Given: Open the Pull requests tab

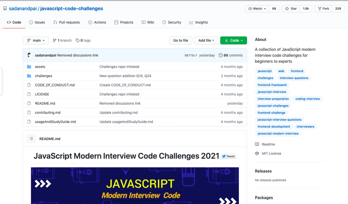Looking at the screenshot, I should pyautogui.click(x=67, y=22).
